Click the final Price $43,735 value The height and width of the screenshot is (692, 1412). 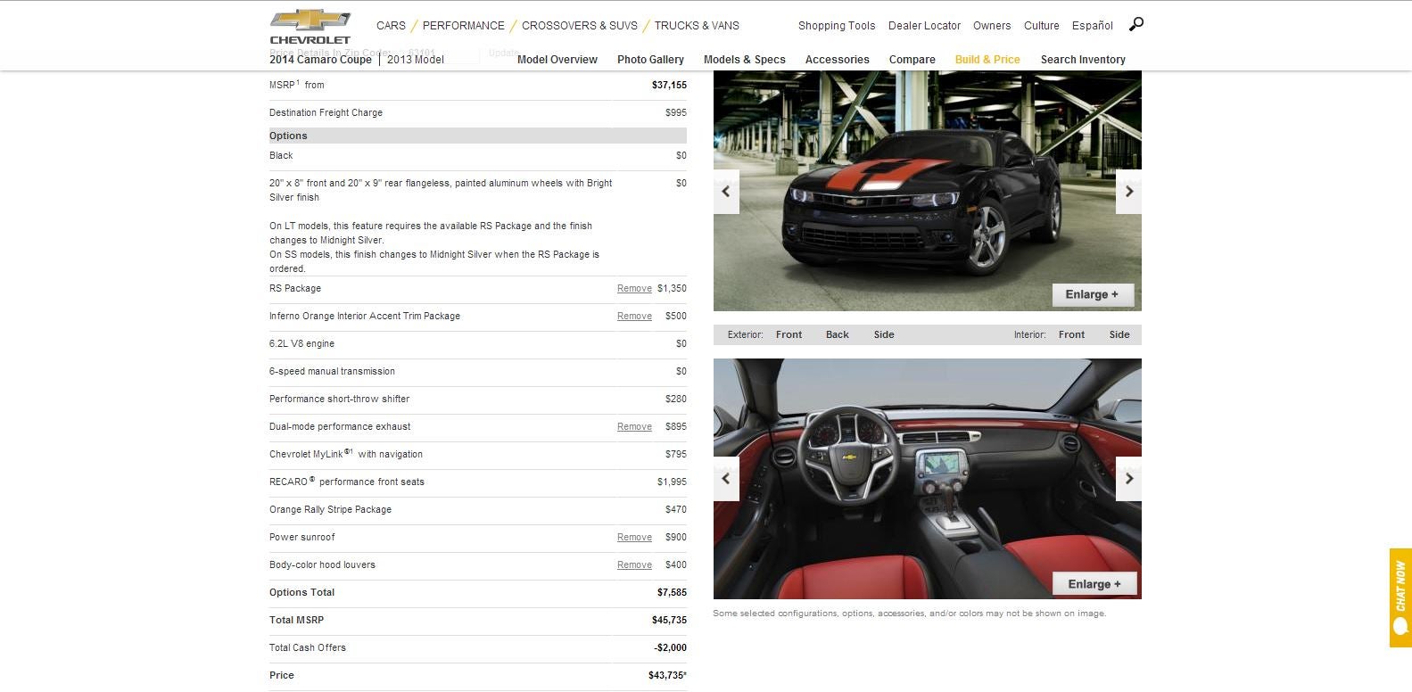pyautogui.click(x=667, y=676)
